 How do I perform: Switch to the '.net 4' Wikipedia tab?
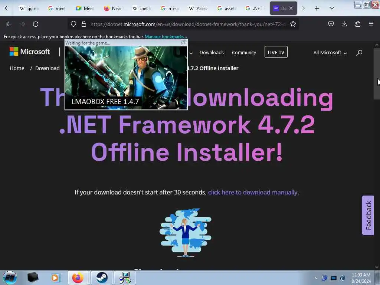click(x=141, y=9)
